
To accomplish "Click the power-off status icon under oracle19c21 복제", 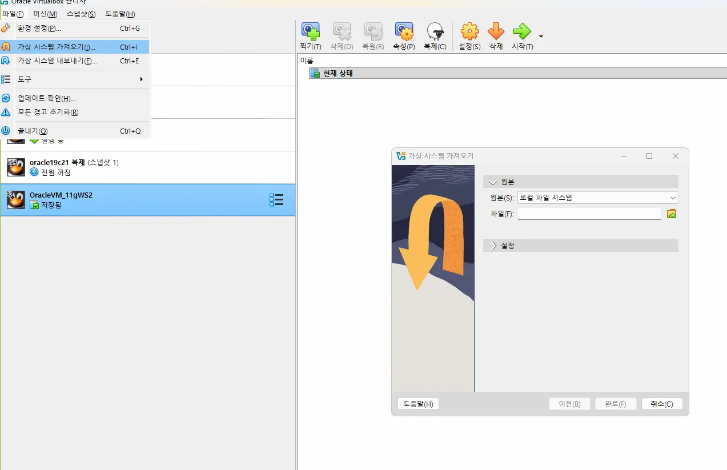I will [x=34, y=172].
